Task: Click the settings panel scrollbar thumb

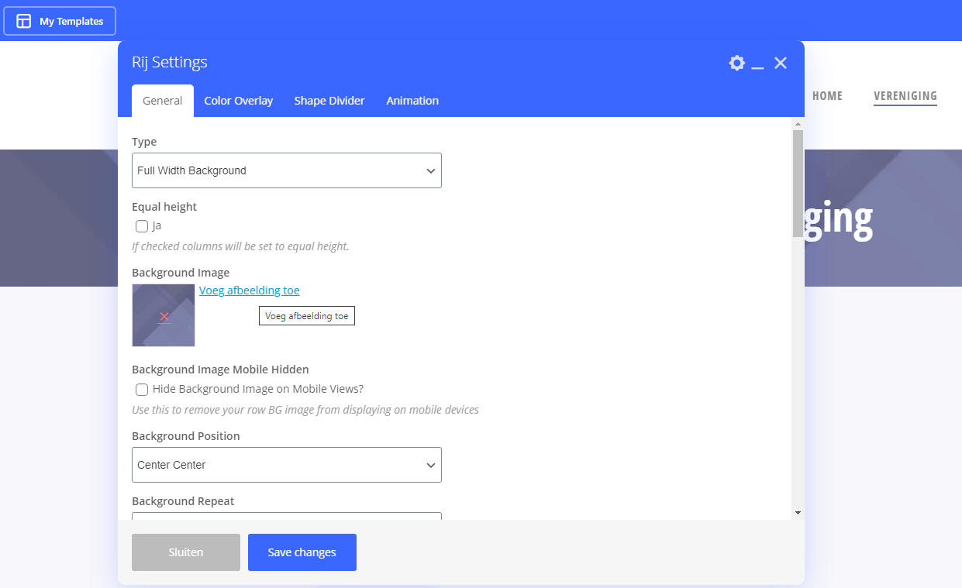Action: coord(798,182)
